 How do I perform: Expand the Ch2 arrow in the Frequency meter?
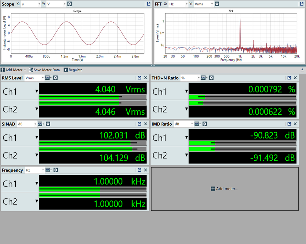pos(37,201)
